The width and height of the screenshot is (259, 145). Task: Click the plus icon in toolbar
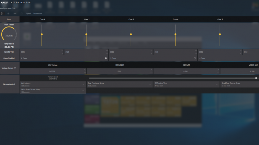[x=8, y=14]
